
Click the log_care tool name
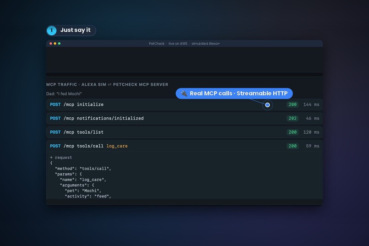pyautogui.click(x=117, y=146)
